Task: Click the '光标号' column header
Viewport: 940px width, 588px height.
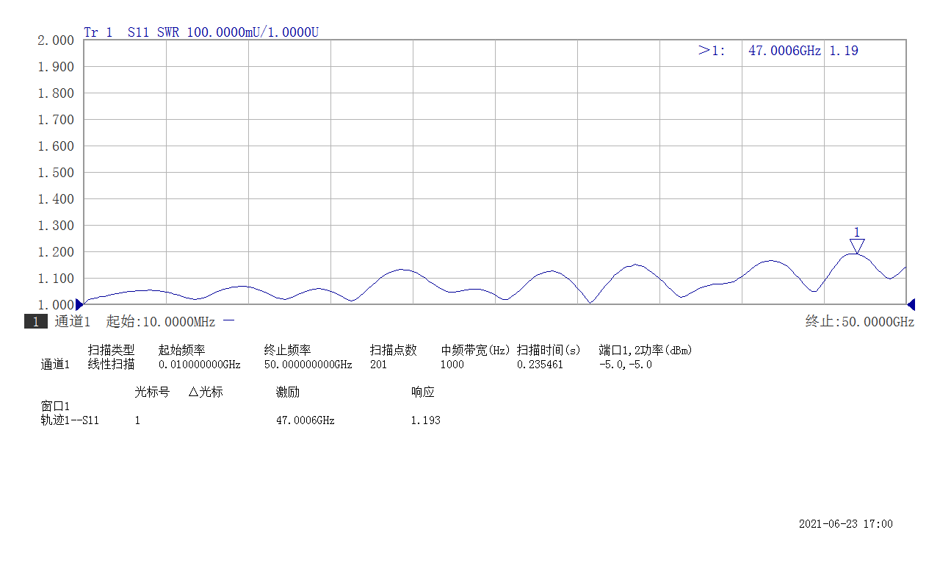Action: [x=152, y=392]
